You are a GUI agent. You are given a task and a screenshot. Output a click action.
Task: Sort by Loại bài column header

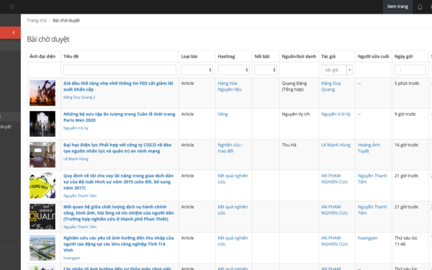[x=189, y=56]
